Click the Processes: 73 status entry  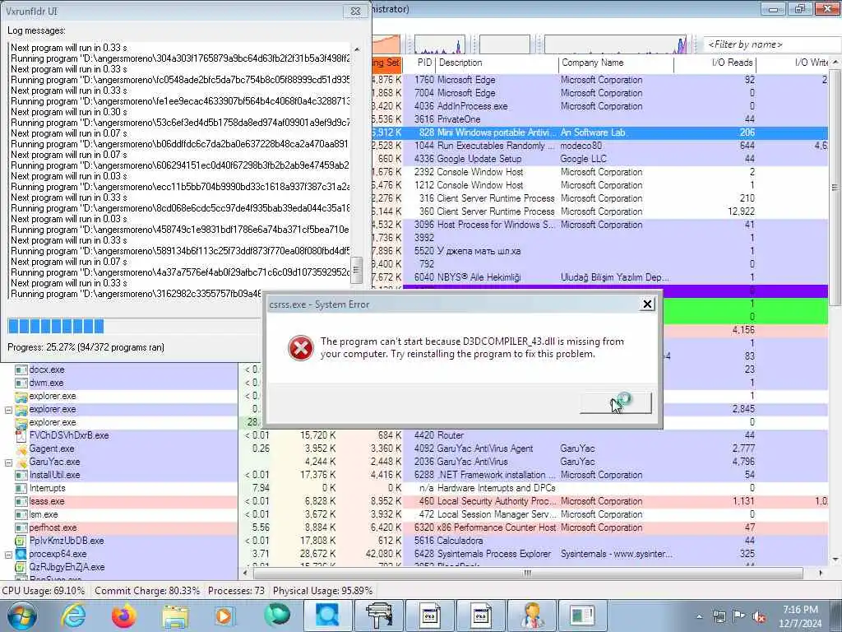[x=236, y=591]
